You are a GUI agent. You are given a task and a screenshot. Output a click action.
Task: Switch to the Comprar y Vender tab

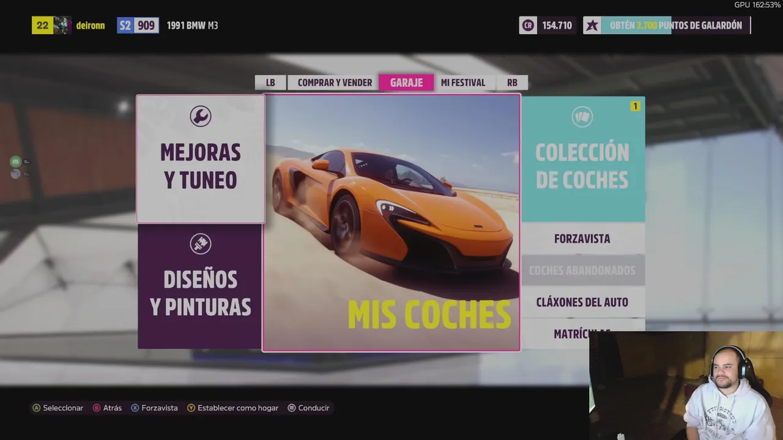coord(335,82)
